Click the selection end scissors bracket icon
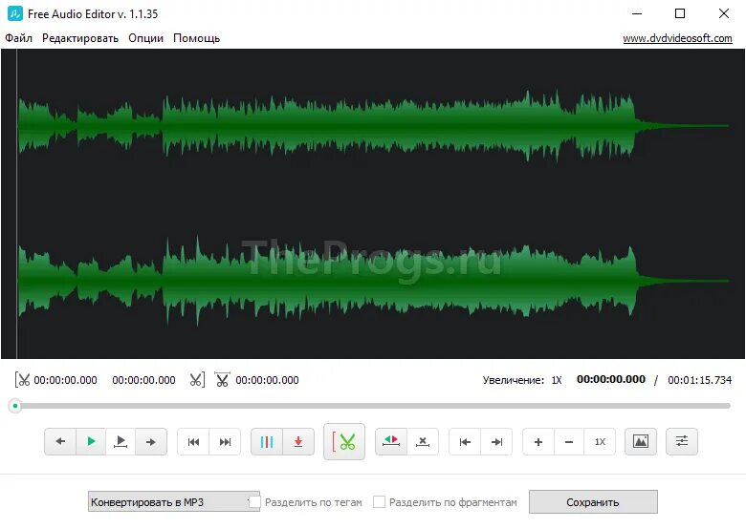The width and height of the screenshot is (746, 529). click(197, 380)
